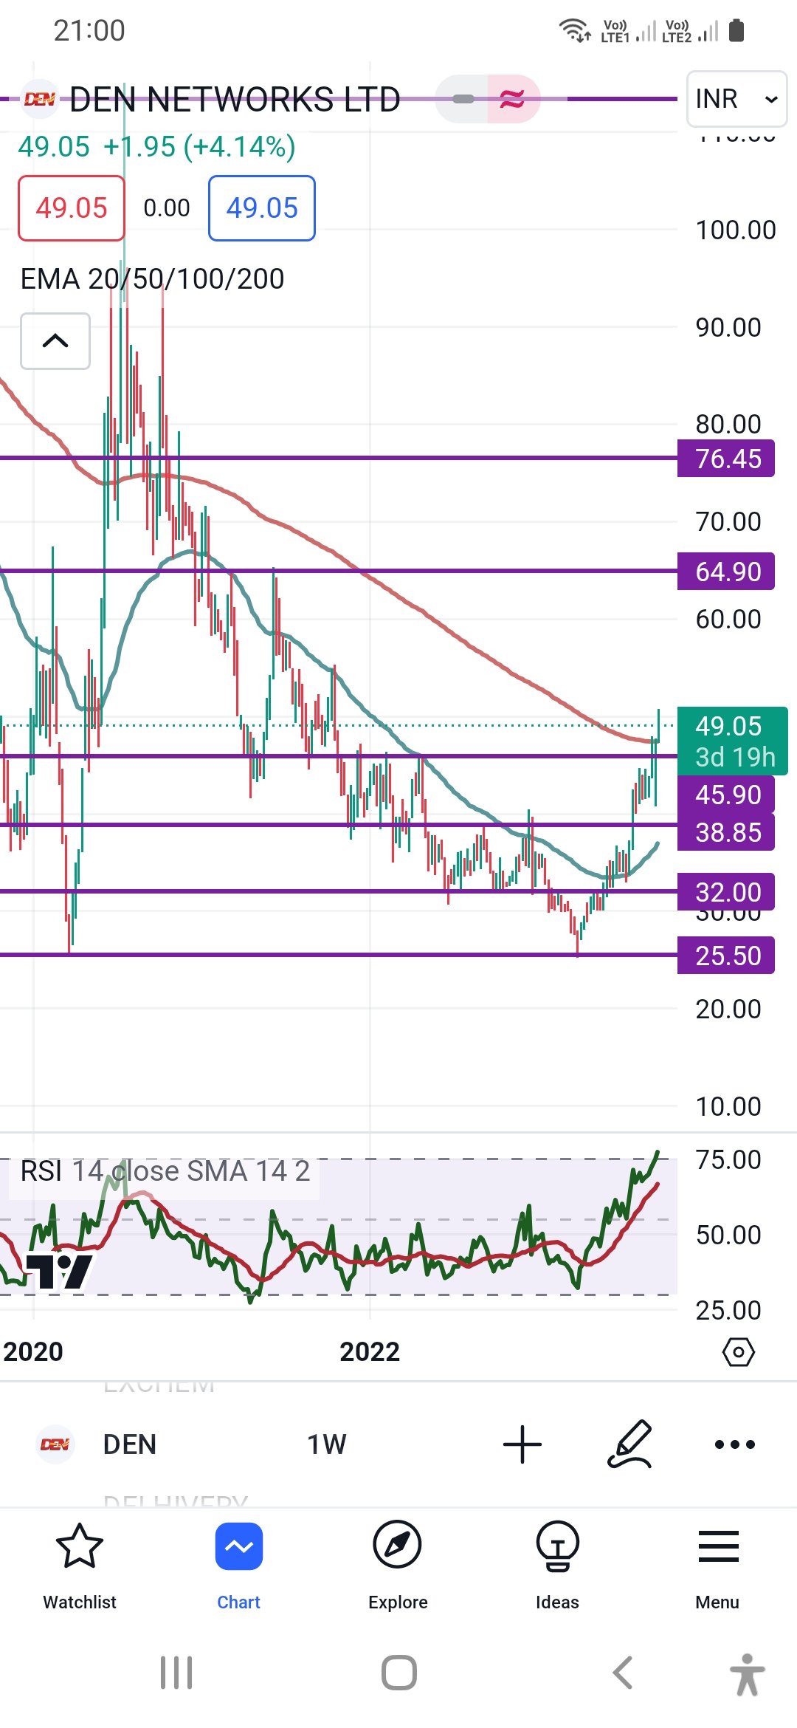The height and width of the screenshot is (1728, 797).
Task: Tap the DEN NETWORKS LTD title
Action: coord(235,100)
